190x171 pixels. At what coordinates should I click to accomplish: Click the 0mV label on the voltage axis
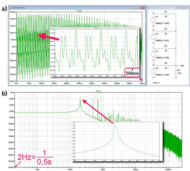(x=13, y=47)
